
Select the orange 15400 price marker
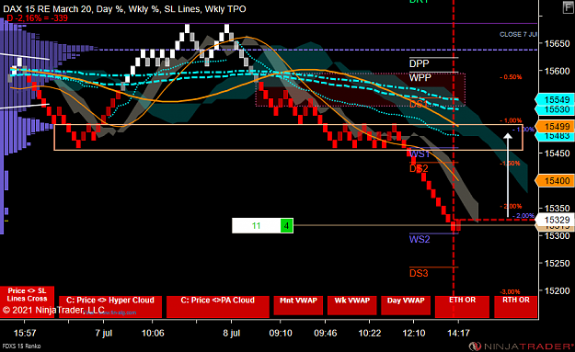pos(555,180)
